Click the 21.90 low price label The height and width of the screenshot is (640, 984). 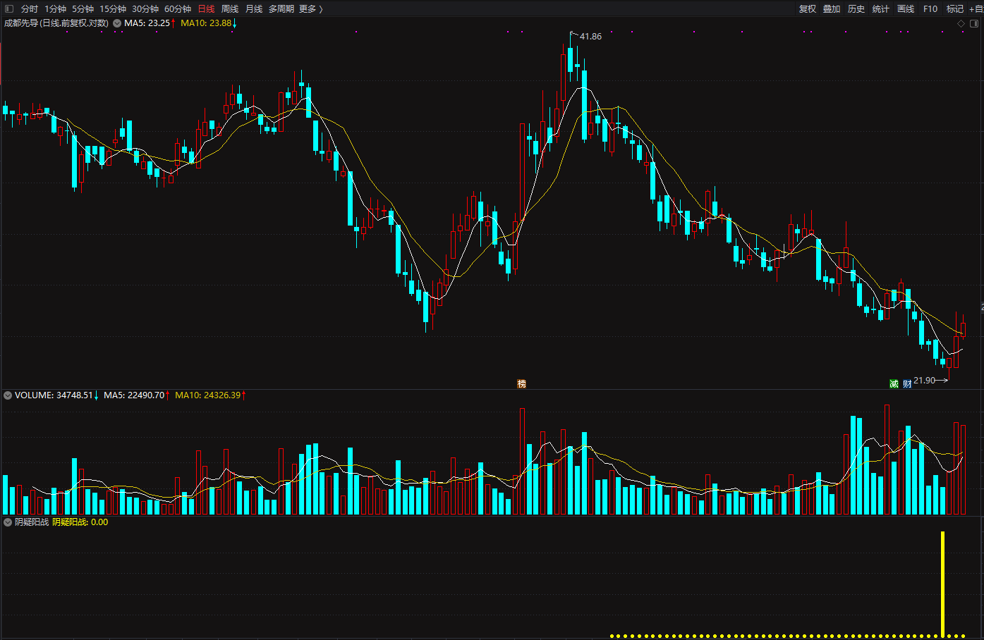pyautogui.click(x=924, y=381)
